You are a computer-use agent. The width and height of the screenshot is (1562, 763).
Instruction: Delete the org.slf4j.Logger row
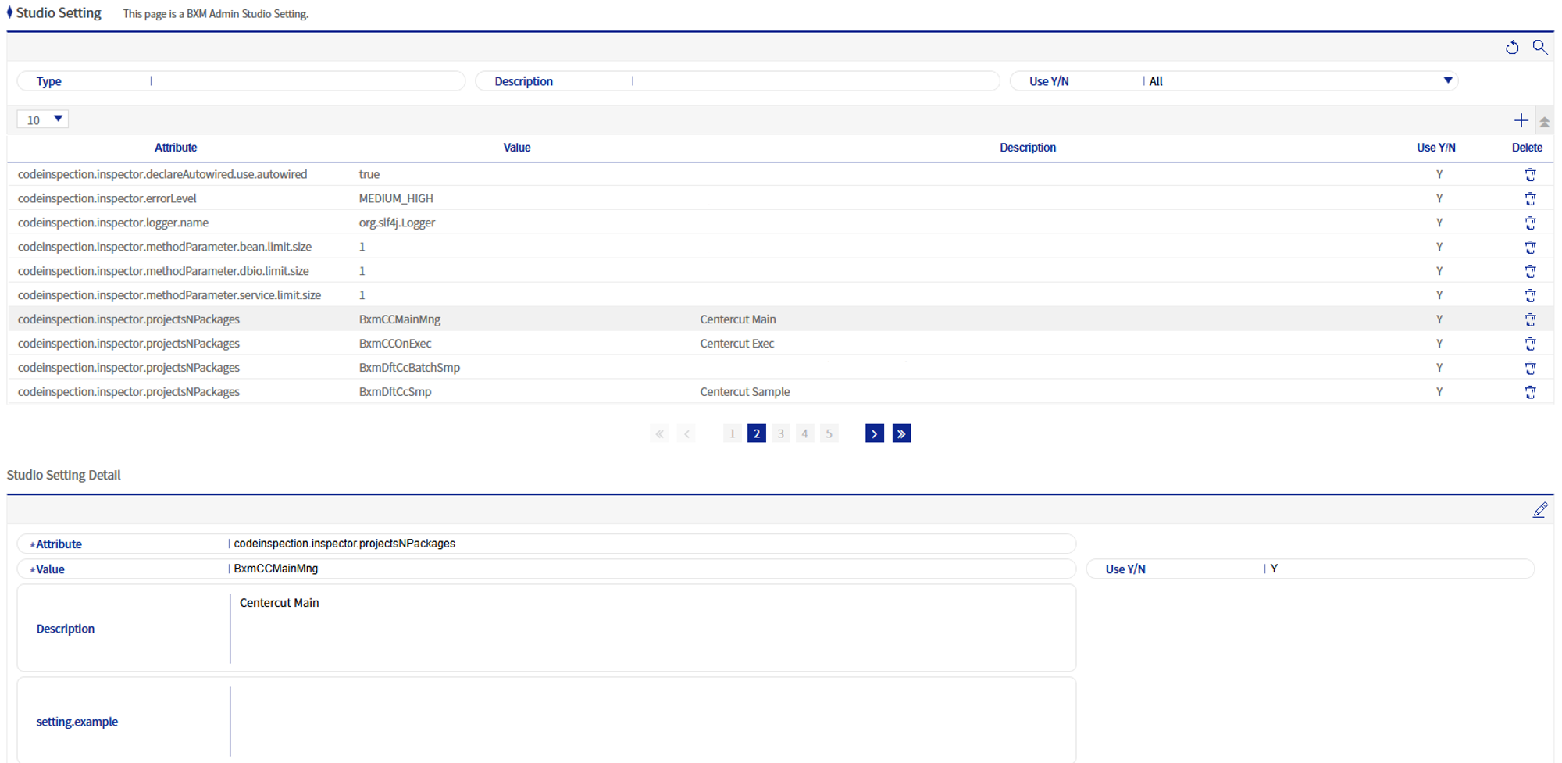click(x=1530, y=223)
